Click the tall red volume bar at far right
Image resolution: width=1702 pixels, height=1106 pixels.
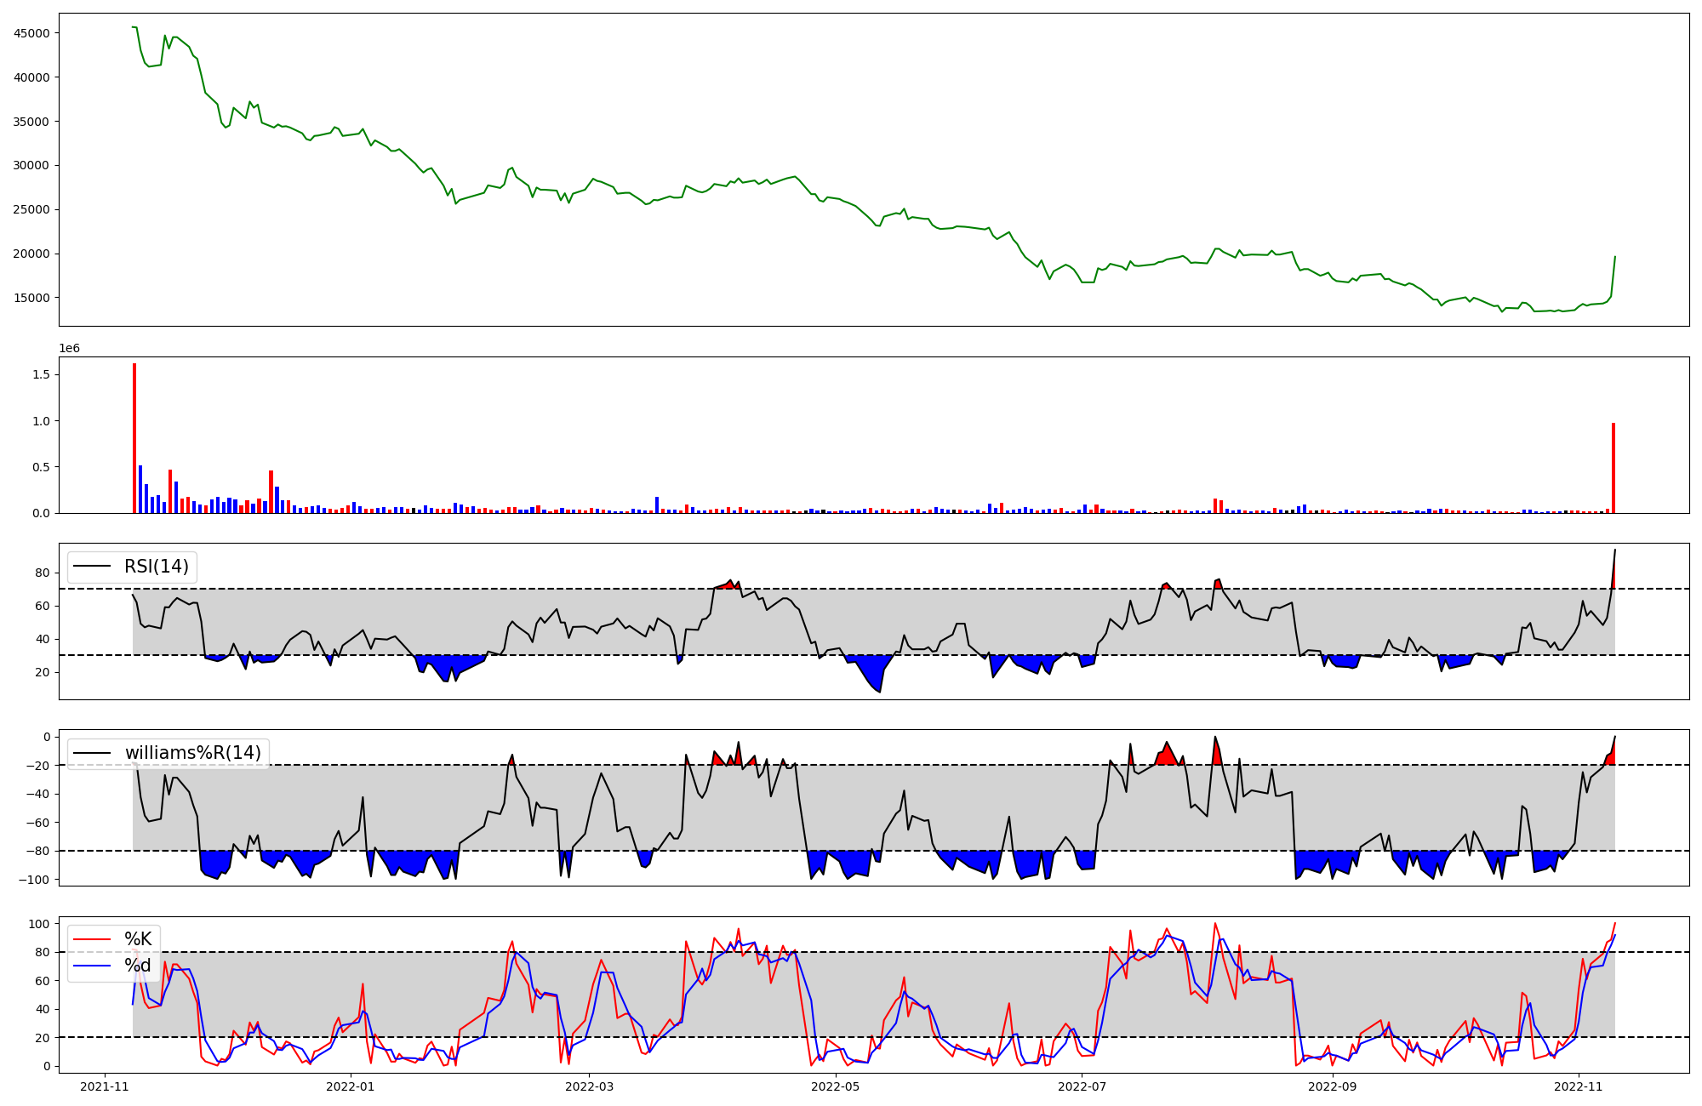(x=1613, y=468)
